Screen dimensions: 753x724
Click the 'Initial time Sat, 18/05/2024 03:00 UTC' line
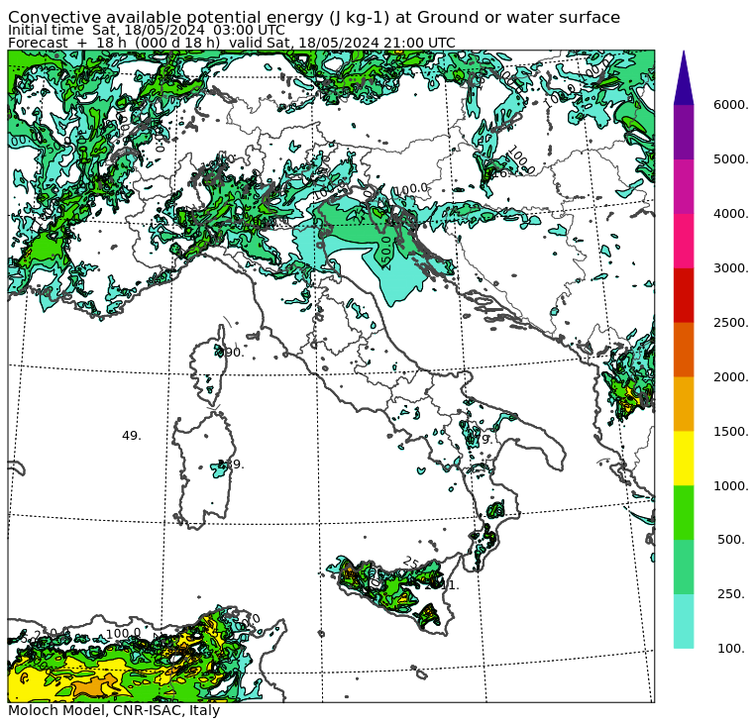(x=147, y=30)
